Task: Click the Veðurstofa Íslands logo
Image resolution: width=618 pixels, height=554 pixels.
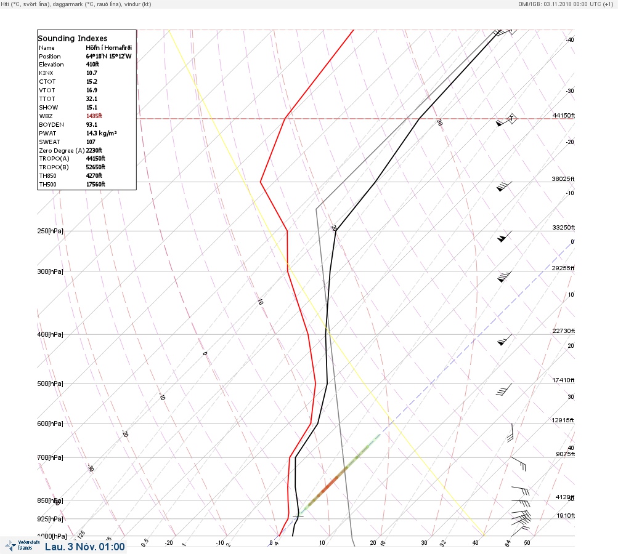Action: tap(22, 545)
